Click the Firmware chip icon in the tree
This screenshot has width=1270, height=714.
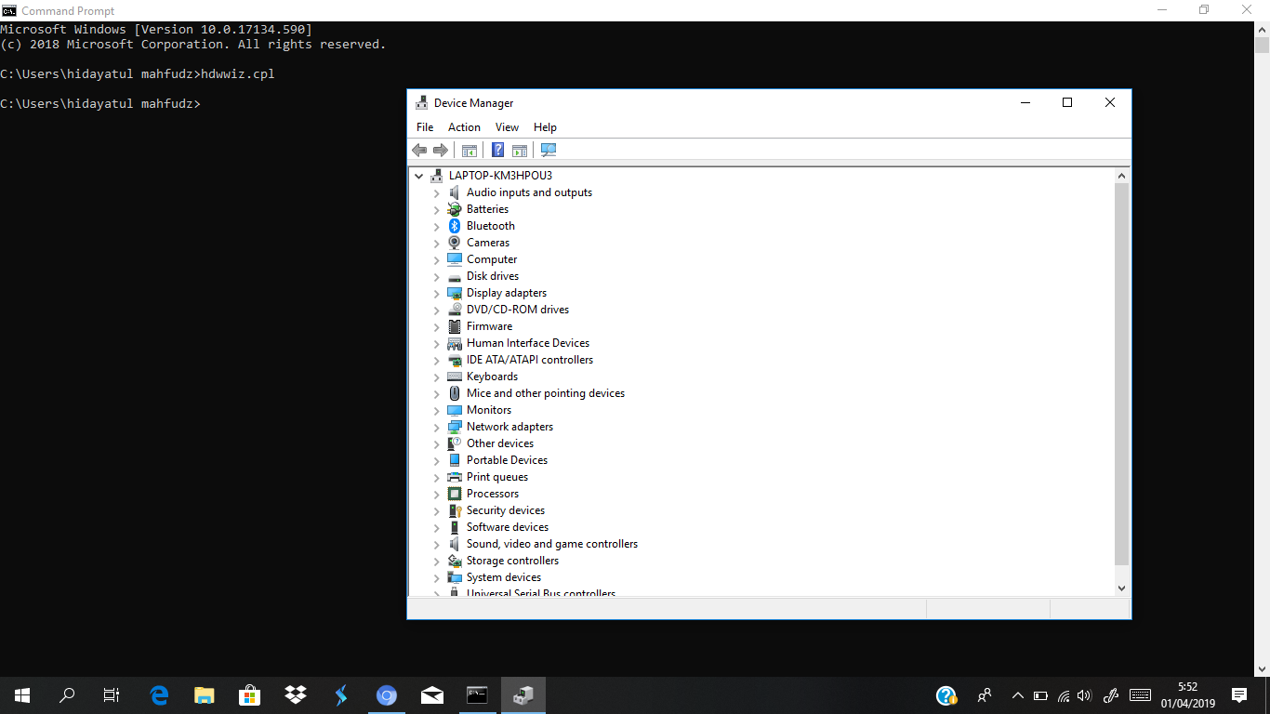tap(455, 326)
